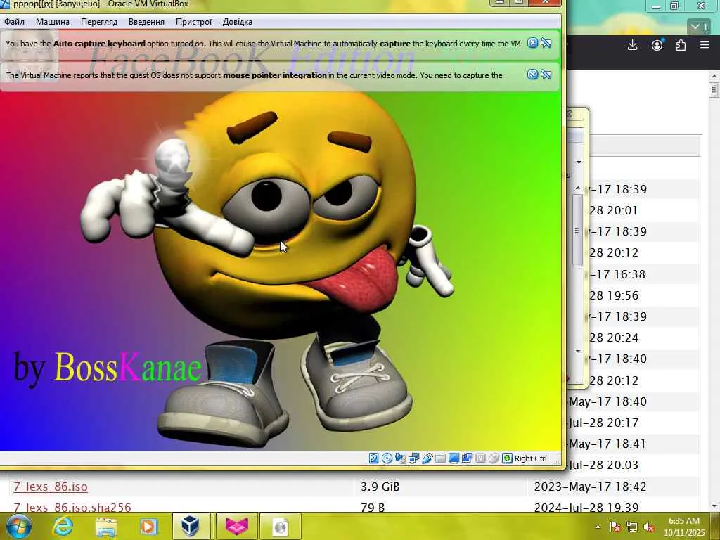This screenshot has width=720, height=540.
Task: Click the audio indicator icon in VirtualBox status bar
Action: (400, 458)
